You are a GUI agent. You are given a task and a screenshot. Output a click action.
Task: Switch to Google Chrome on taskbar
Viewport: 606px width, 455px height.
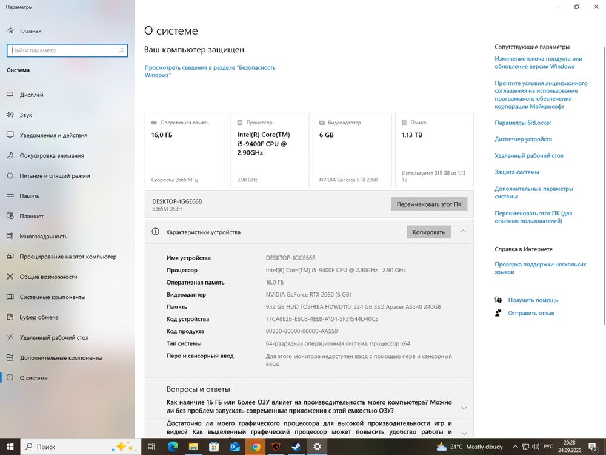pos(255,447)
